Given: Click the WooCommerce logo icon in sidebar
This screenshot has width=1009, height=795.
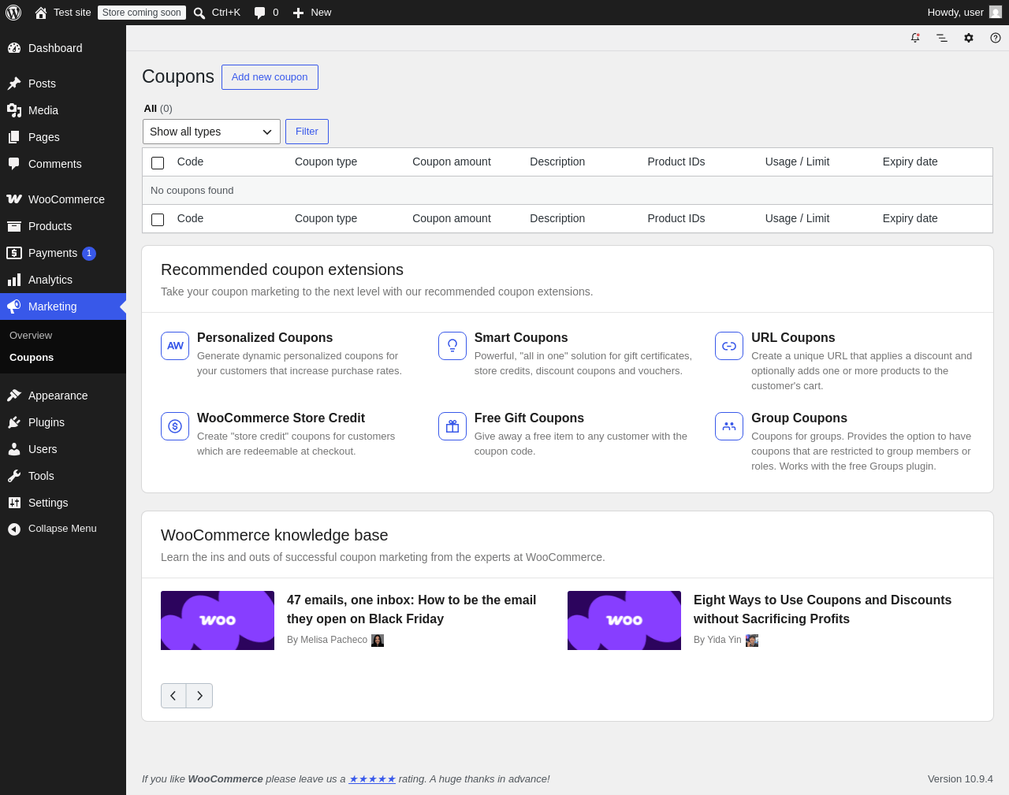Looking at the screenshot, I should tap(14, 199).
